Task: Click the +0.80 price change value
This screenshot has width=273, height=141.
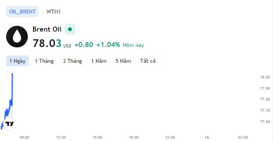Action: [x=84, y=45]
